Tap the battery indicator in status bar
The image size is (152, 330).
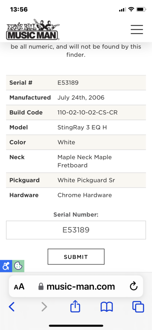click(141, 9)
